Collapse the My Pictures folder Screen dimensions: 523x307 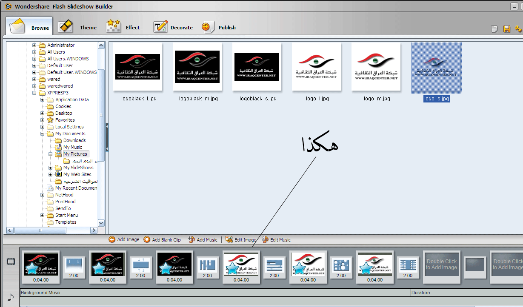tap(51, 154)
